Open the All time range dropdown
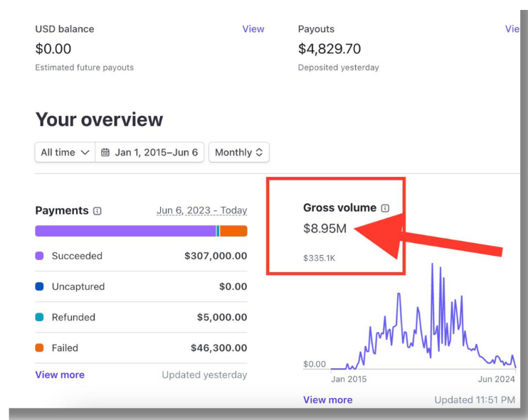Image resolution: width=528 pixels, height=420 pixels. pos(65,153)
